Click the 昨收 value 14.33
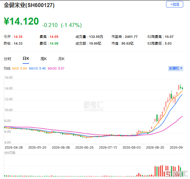This screenshot has height=179, width=190. (x=18, y=44)
